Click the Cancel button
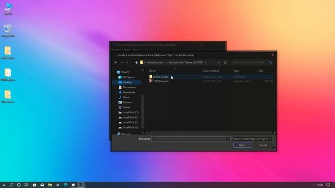This screenshot has height=188, width=335. pos(263,145)
